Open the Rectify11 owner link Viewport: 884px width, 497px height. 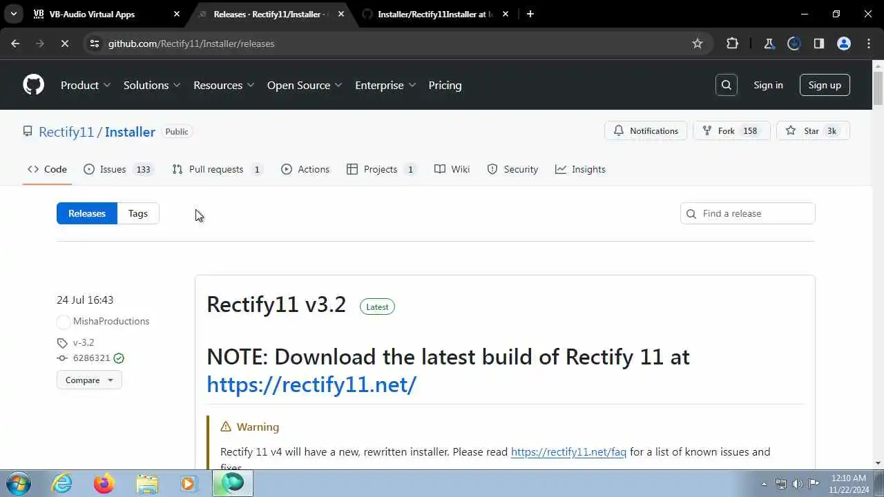point(66,132)
